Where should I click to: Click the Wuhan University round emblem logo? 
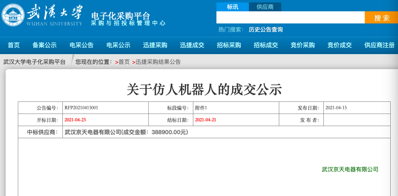13,15
